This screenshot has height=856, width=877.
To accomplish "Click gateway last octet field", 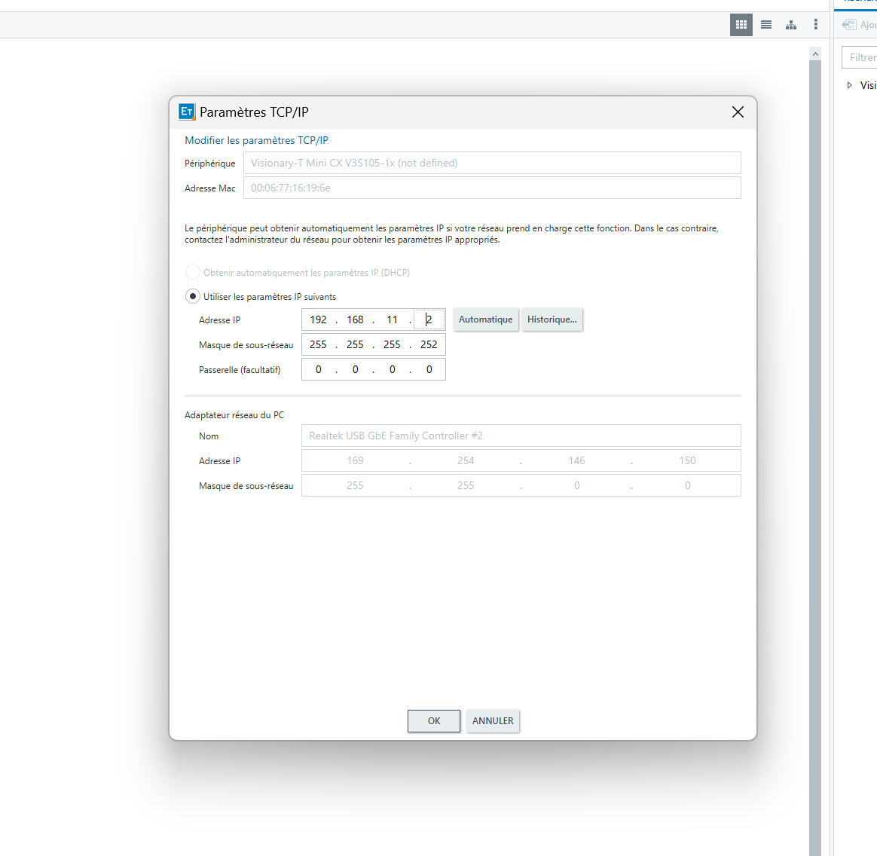I will pos(429,369).
